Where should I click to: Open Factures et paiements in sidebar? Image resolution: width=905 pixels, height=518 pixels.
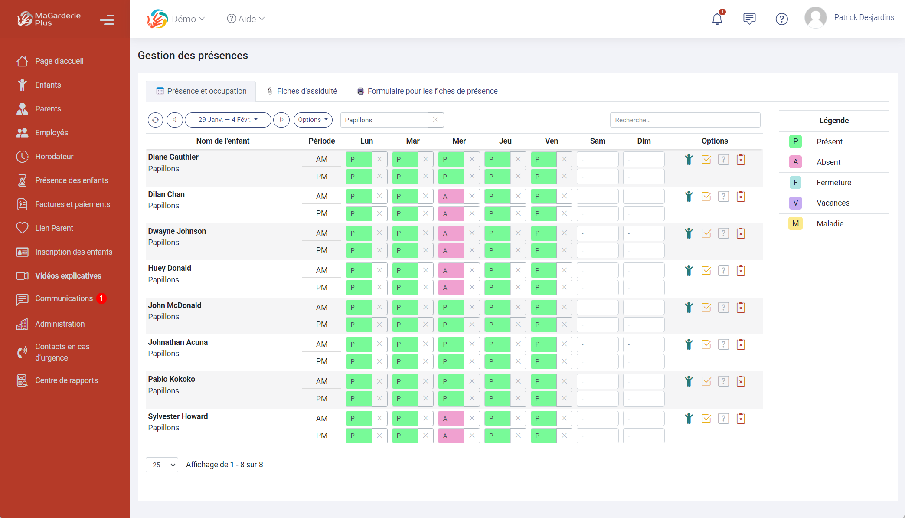click(x=72, y=204)
